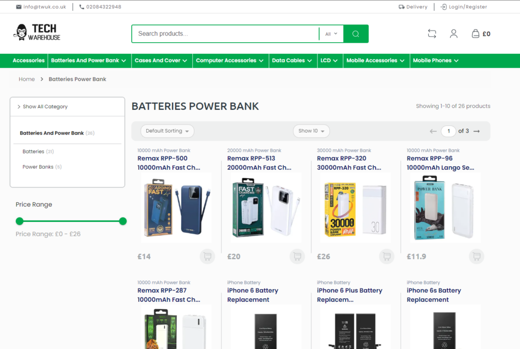Add Remax RPP-320 to cart
Image resolution: width=520 pixels, height=349 pixels.
point(386,257)
